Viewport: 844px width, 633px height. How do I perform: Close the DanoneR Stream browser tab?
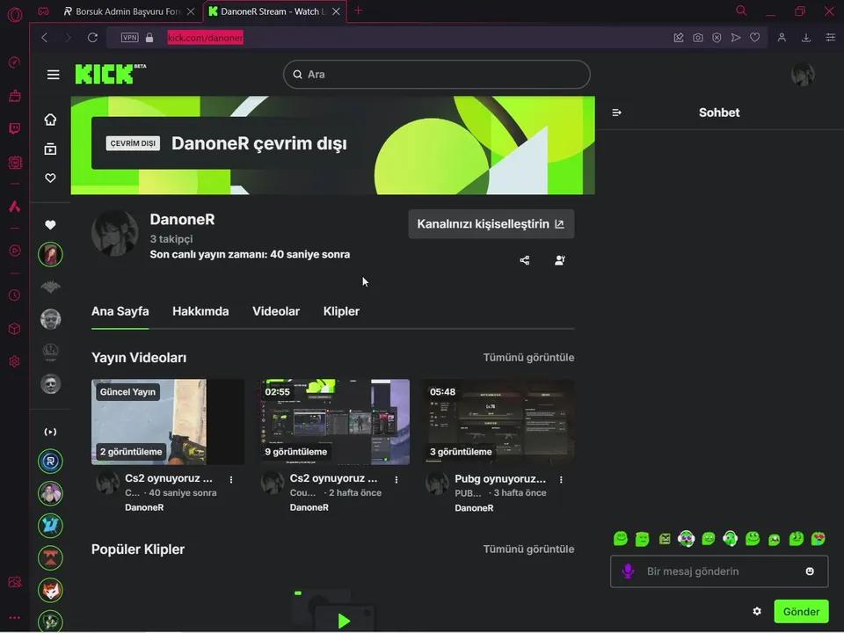tap(336, 11)
